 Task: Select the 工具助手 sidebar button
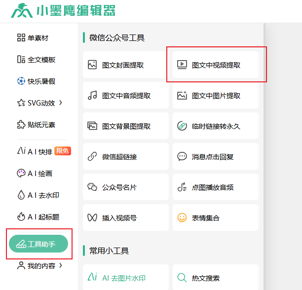[x=38, y=244]
